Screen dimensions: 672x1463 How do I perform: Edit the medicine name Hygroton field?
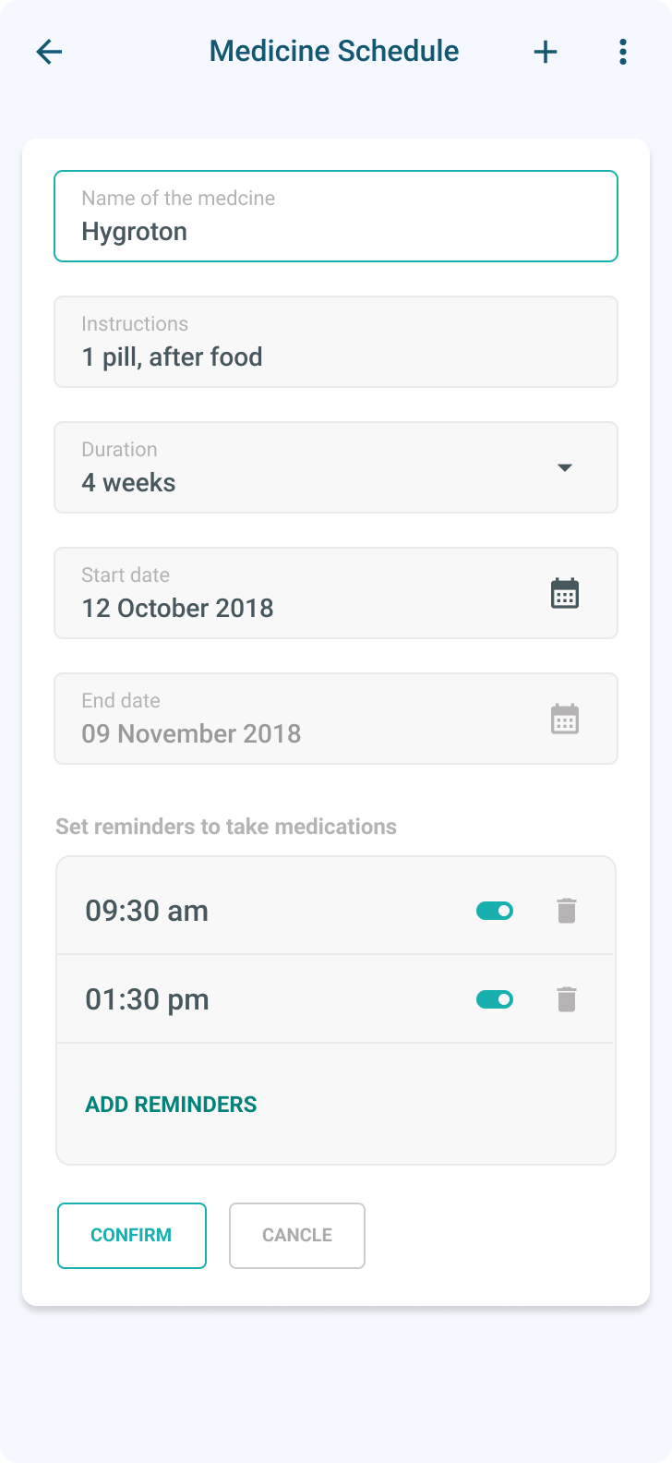coord(336,216)
